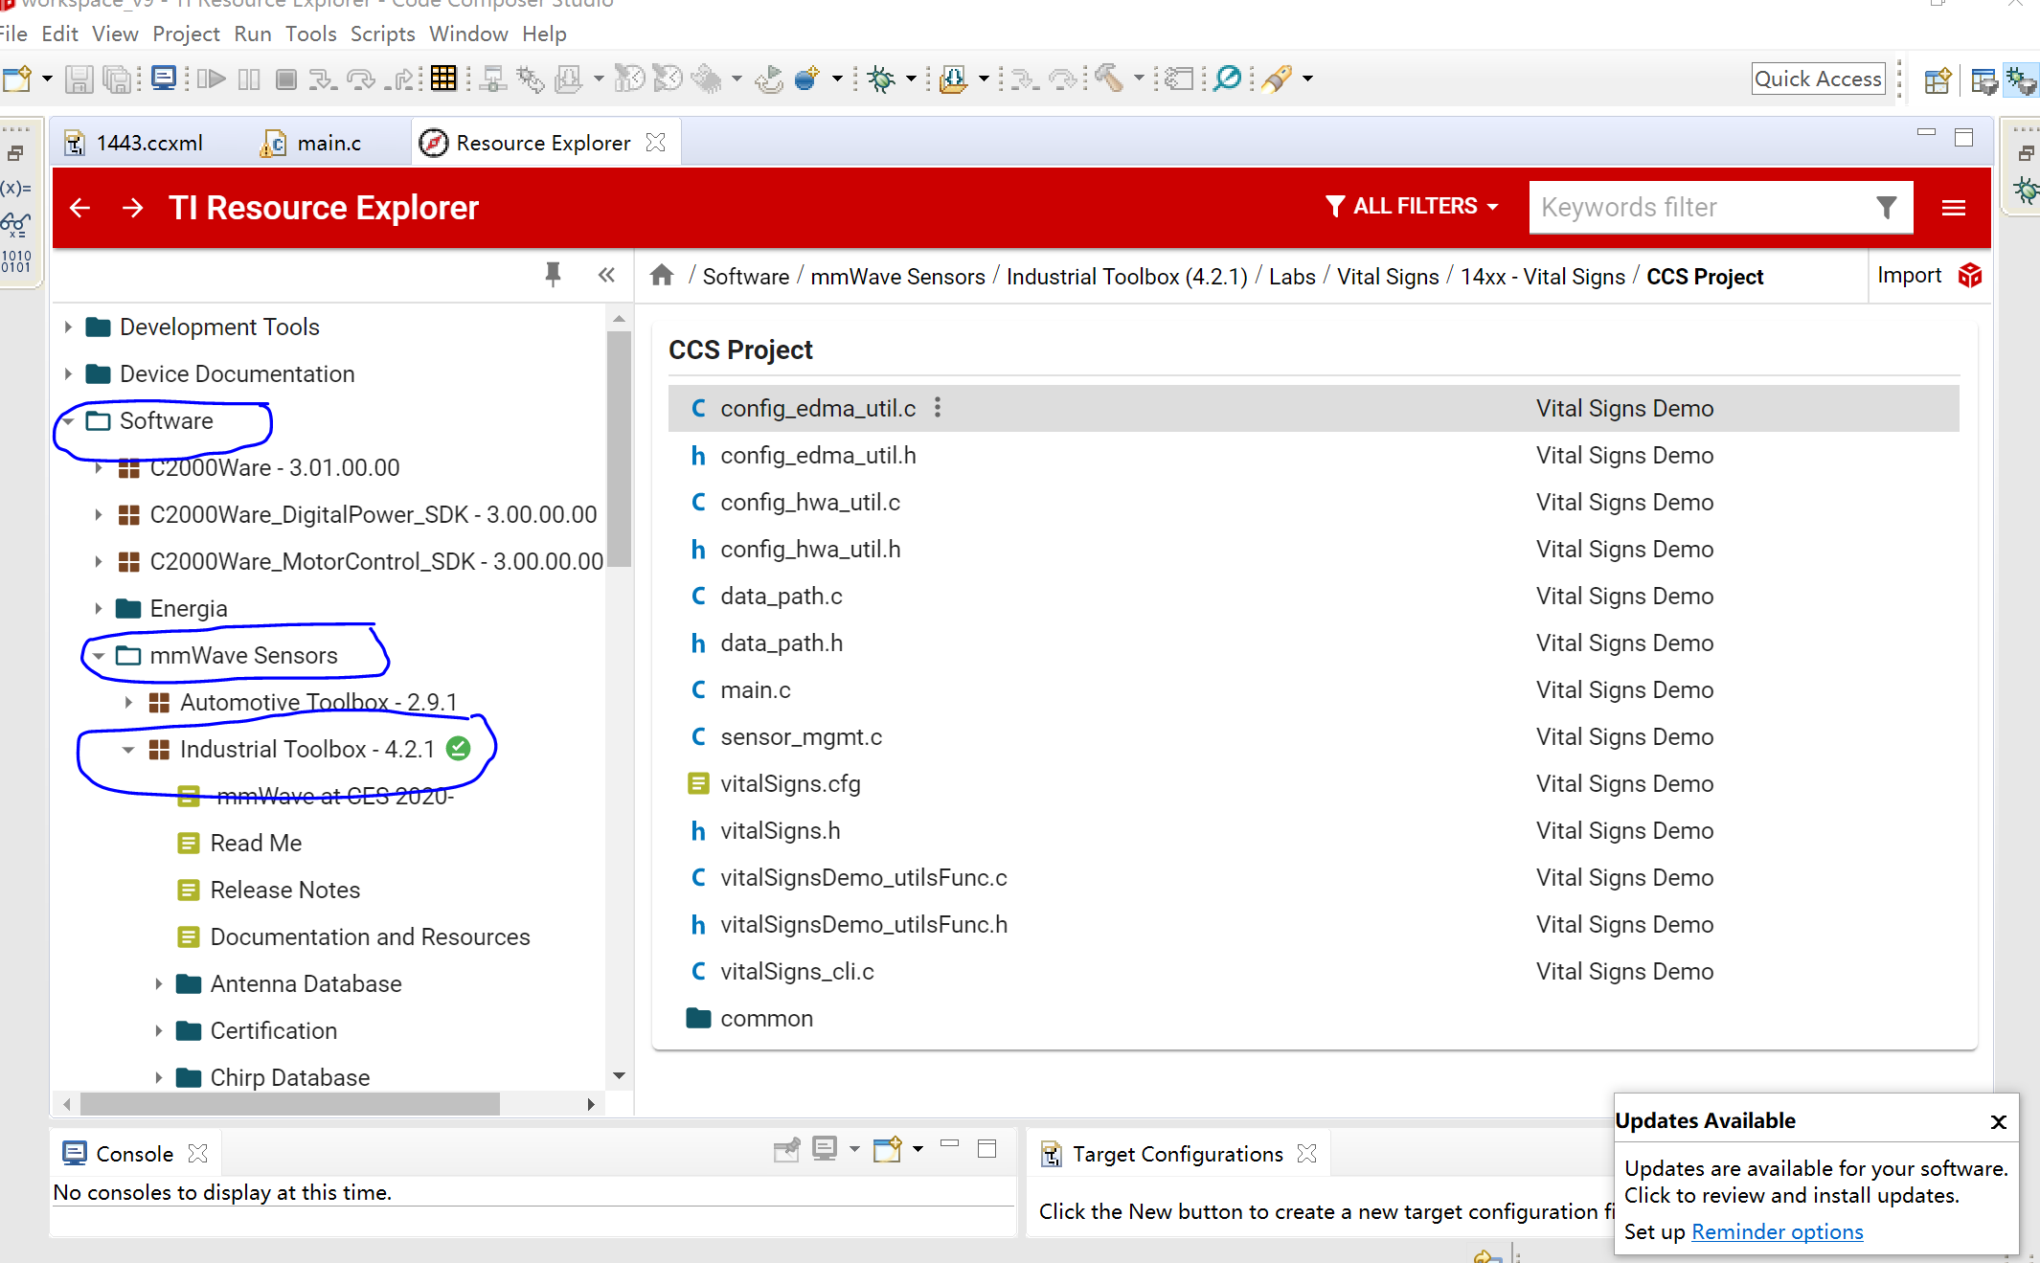Expand the Development Tools folder
Image resolution: width=2040 pixels, height=1263 pixels.
point(68,327)
